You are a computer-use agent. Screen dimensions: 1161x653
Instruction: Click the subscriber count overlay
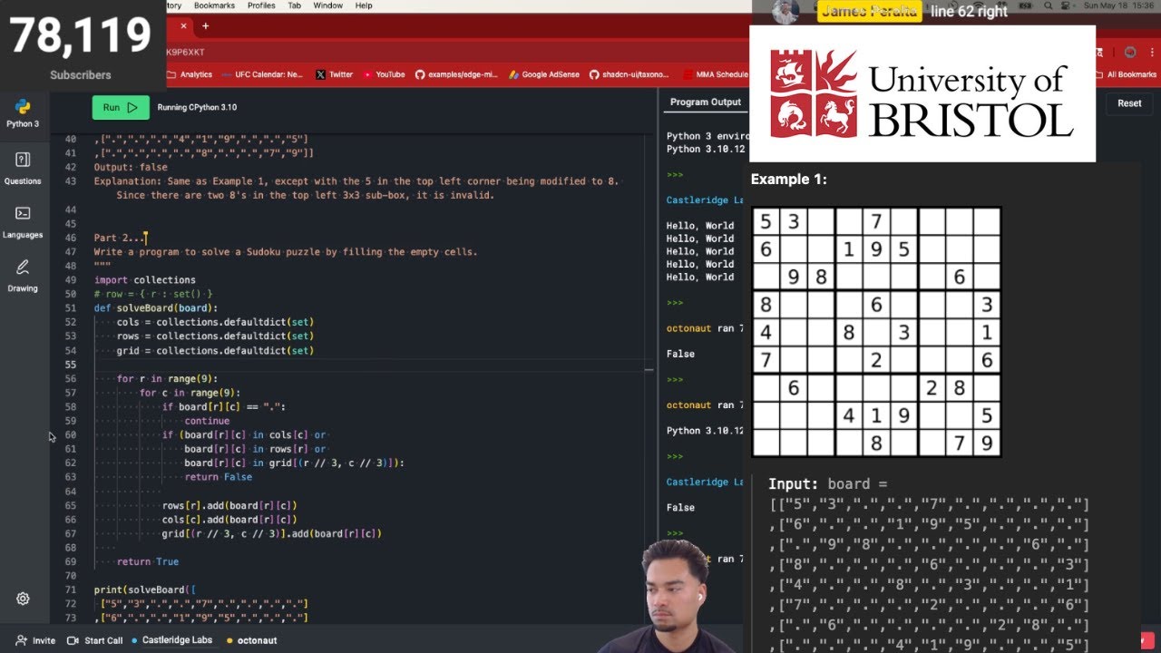coord(81,44)
